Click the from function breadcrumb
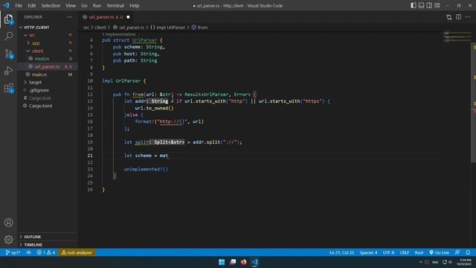Screen dimensions: 476x268 (x=199, y=28)
